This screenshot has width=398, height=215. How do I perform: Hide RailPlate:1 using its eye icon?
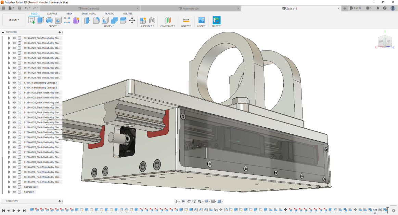(14, 192)
